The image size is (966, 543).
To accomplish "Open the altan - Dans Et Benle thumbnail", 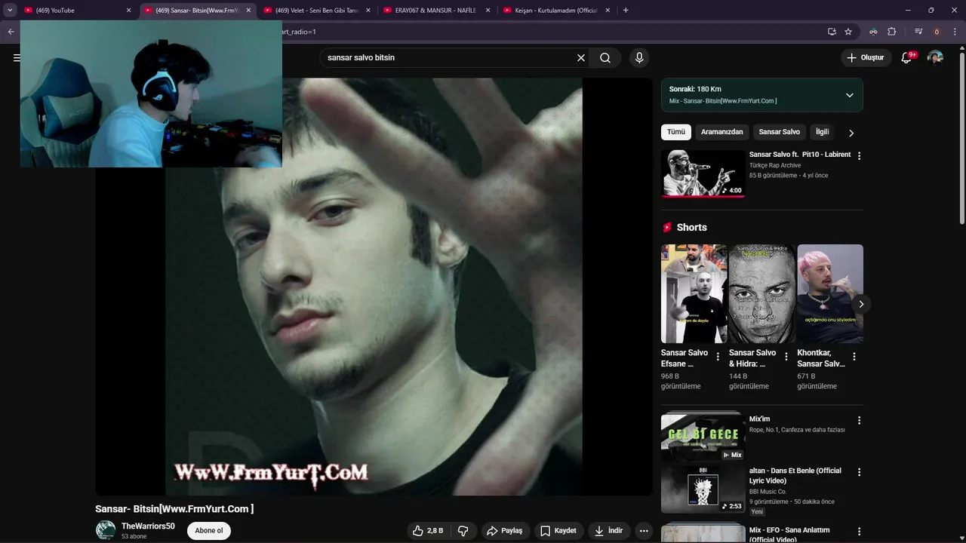I will click(x=703, y=489).
